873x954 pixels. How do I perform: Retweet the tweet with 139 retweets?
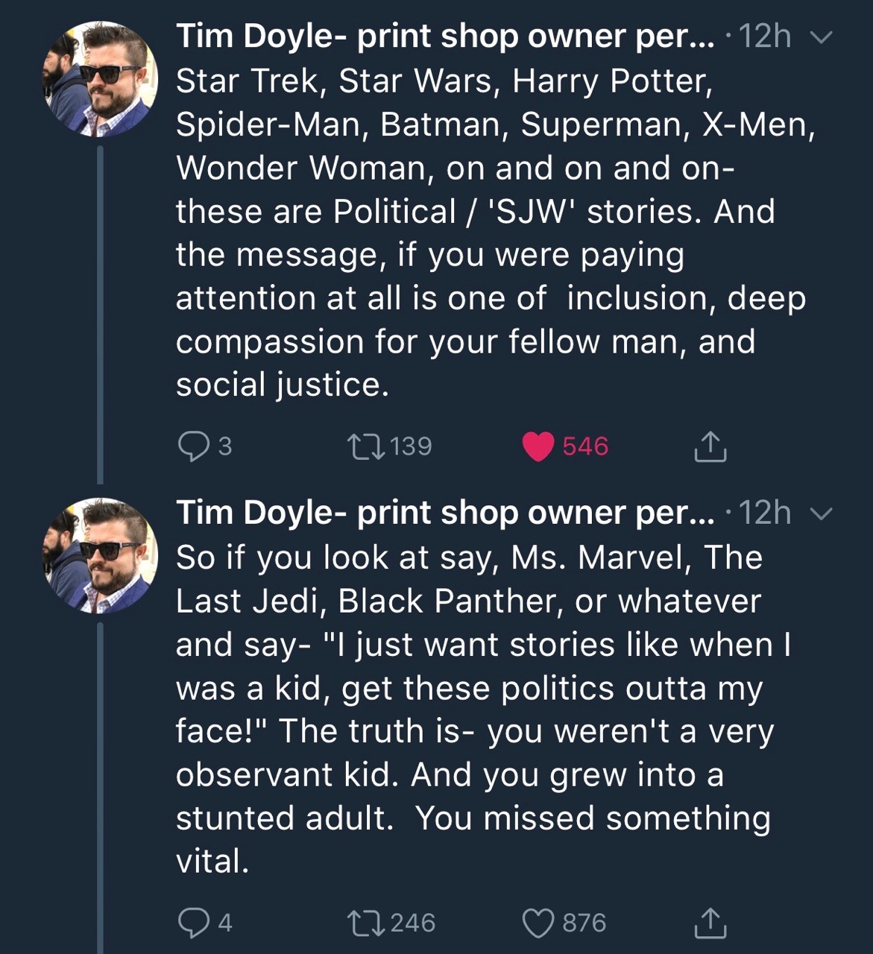tap(366, 446)
